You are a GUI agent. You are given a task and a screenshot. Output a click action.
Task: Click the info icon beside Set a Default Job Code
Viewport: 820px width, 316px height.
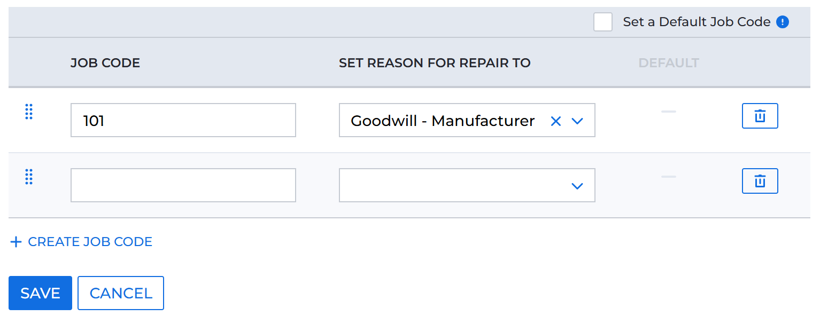[x=782, y=22]
